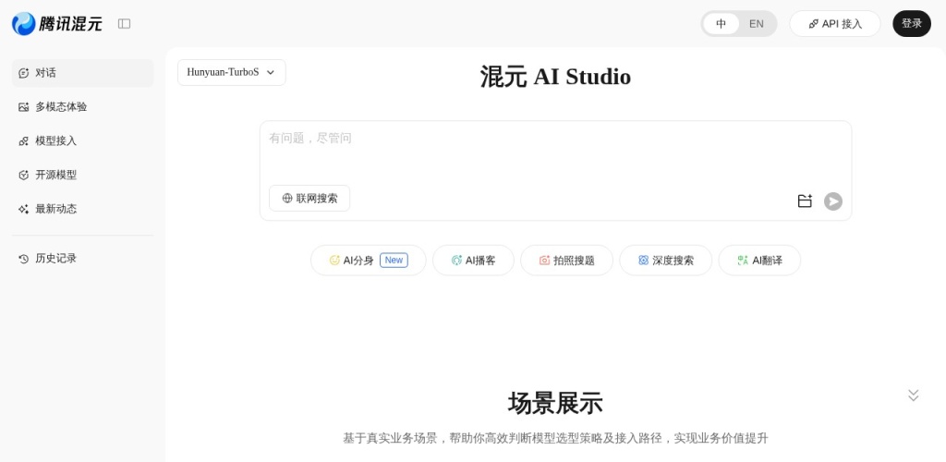The image size is (946, 462).
Task: Collapse the sidebar with the panel icon
Action: click(124, 24)
